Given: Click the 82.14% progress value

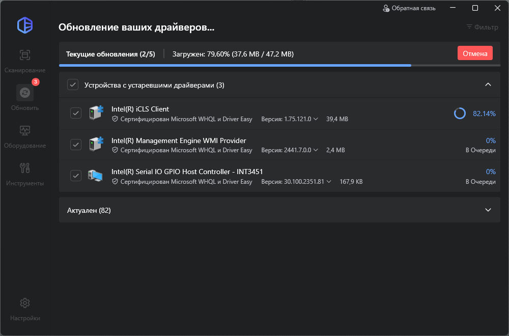Looking at the screenshot, I should click(484, 114).
